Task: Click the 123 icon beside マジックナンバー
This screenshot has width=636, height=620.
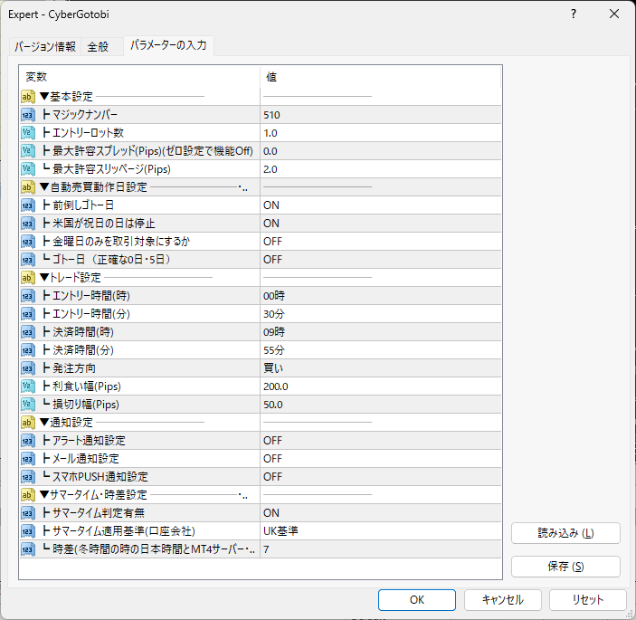Action: tap(27, 115)
